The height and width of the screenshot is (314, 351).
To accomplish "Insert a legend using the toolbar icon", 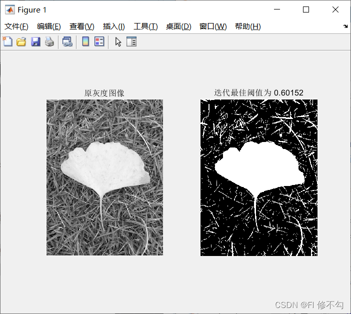I will 99,41.
